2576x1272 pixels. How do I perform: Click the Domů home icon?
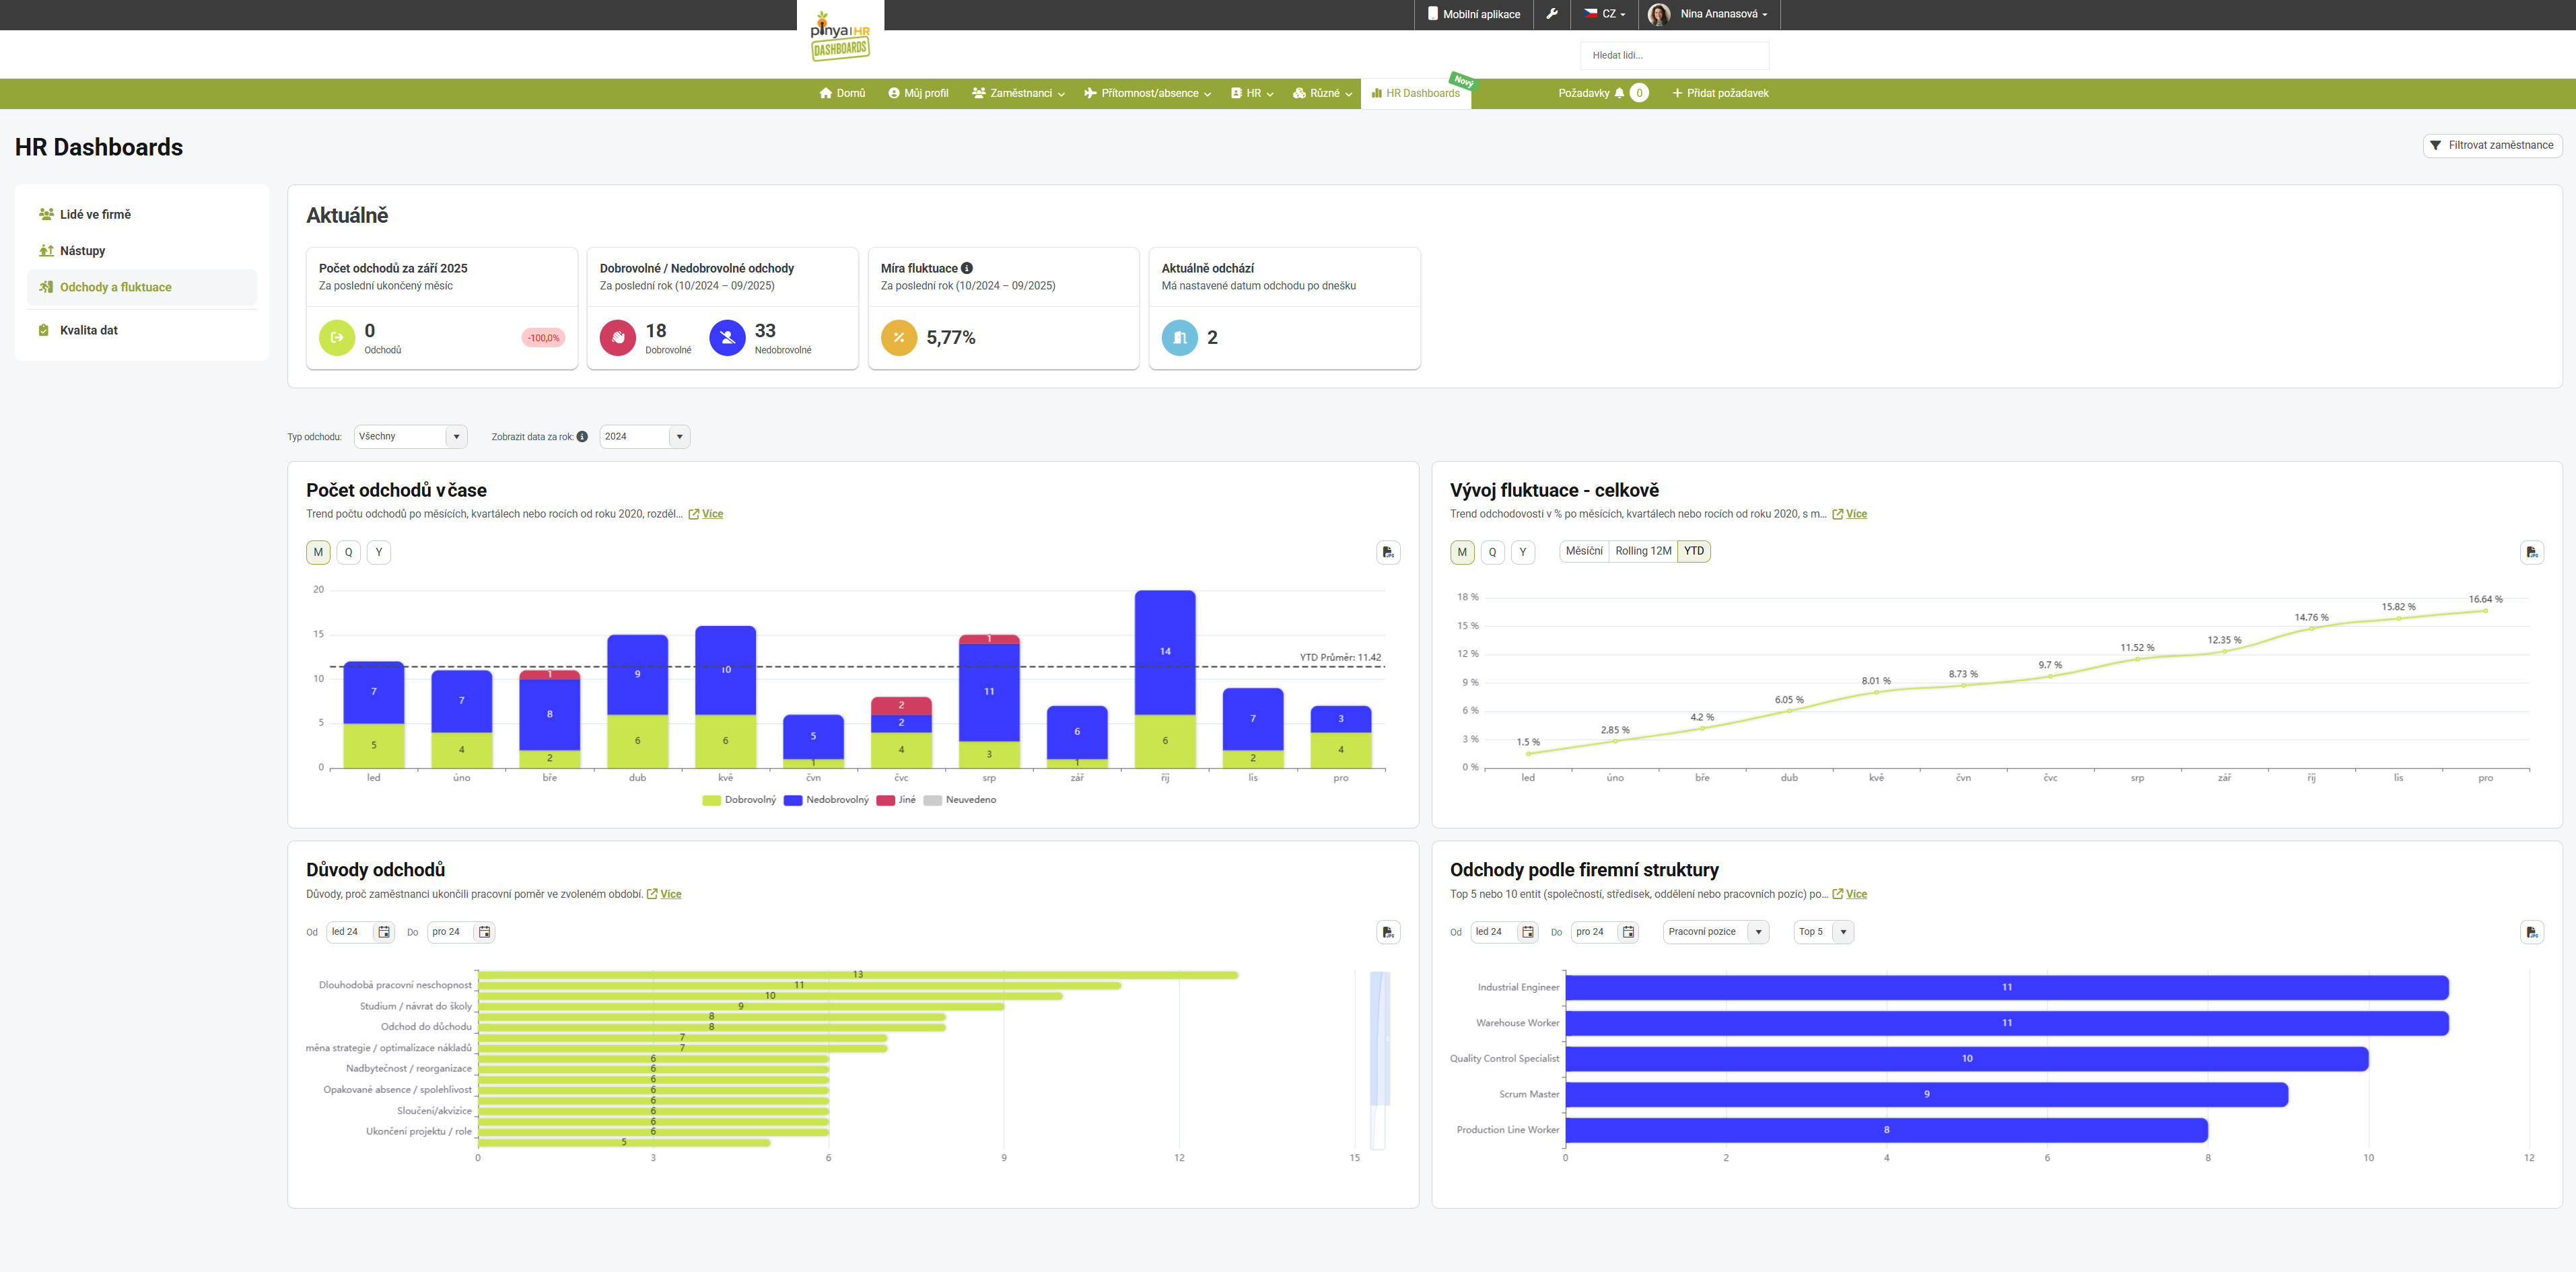coord(826,93)
